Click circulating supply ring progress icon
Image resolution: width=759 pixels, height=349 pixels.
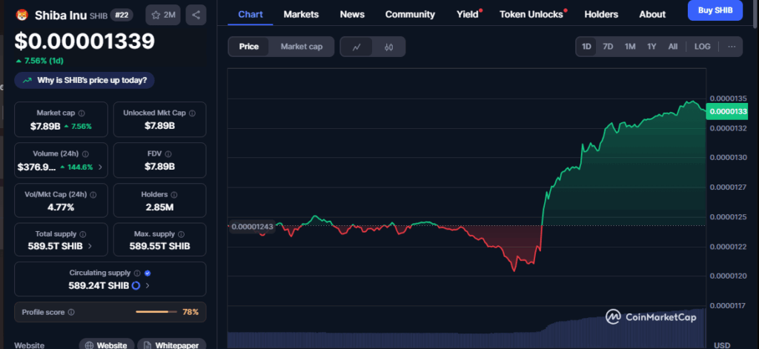136,285
